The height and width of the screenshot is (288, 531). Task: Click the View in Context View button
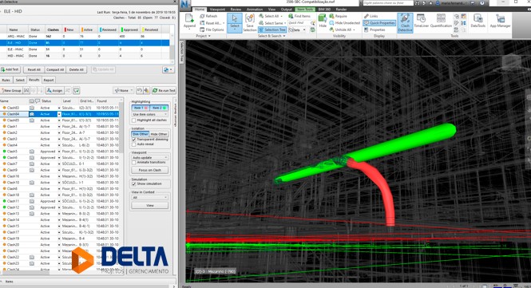click(149, 205)
